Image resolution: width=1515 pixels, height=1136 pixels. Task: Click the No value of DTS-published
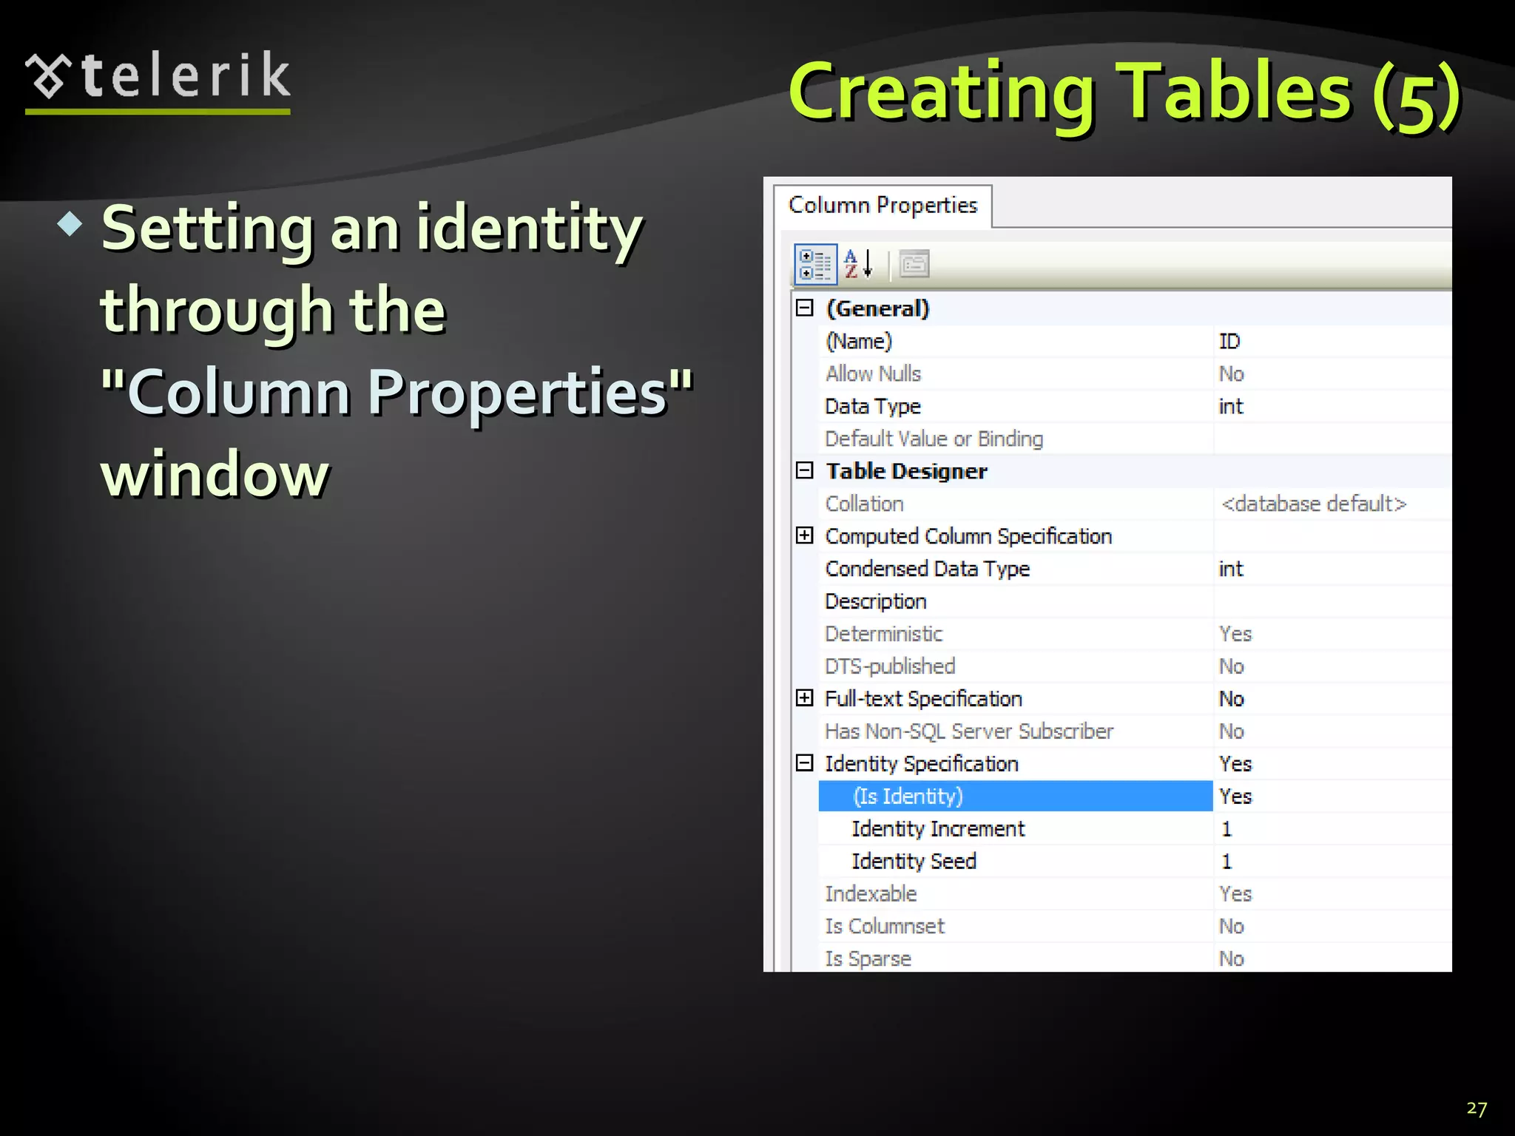point(1232,666)
